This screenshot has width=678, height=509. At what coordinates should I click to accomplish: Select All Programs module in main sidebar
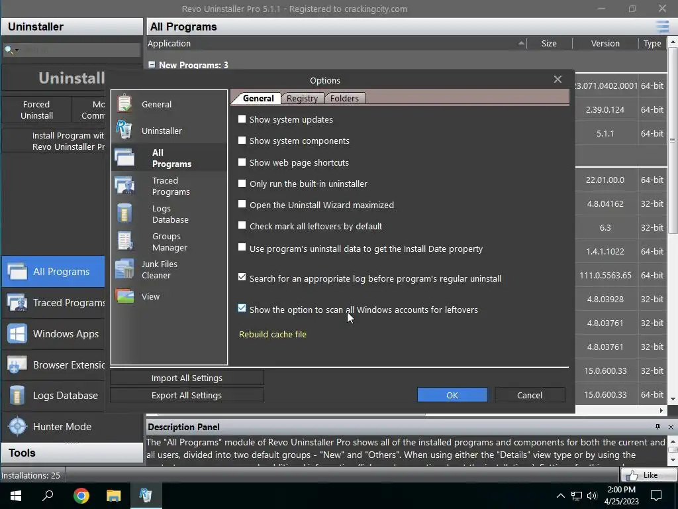click(53, 271)
